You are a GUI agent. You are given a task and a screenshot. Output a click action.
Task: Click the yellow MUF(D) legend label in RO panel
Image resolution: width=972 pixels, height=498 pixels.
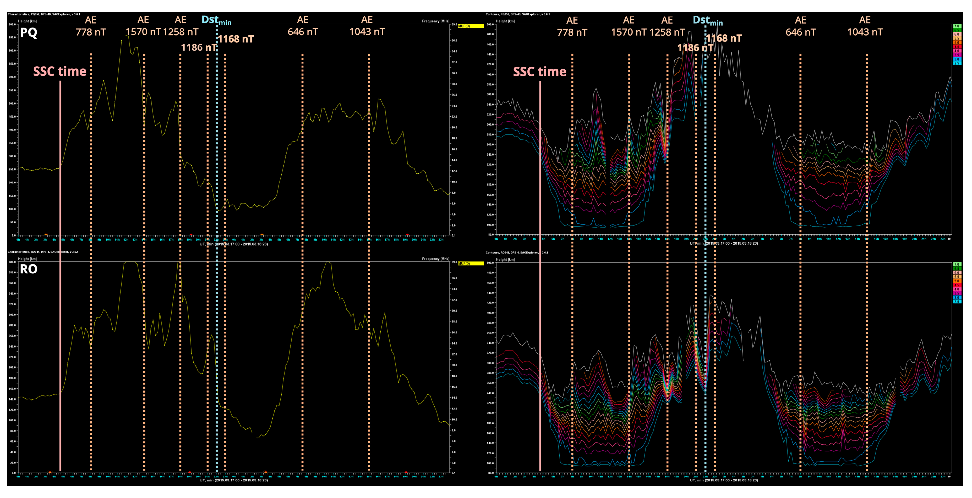coord(470,264)
